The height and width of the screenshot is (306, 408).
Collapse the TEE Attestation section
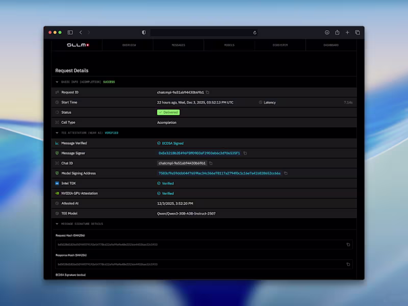coord(57,133)
